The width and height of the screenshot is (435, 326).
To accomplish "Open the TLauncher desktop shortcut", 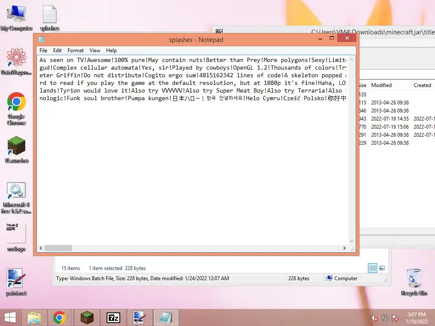I will (x=17, y=149).
